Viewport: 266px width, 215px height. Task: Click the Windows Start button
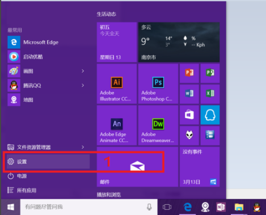11,207
